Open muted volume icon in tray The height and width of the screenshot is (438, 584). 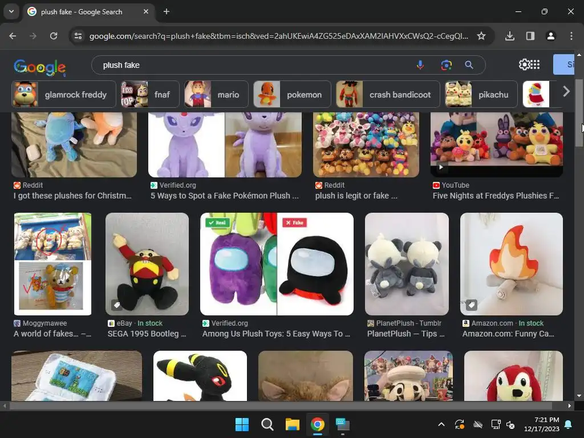pyautogui.click(x=510, y=424)
